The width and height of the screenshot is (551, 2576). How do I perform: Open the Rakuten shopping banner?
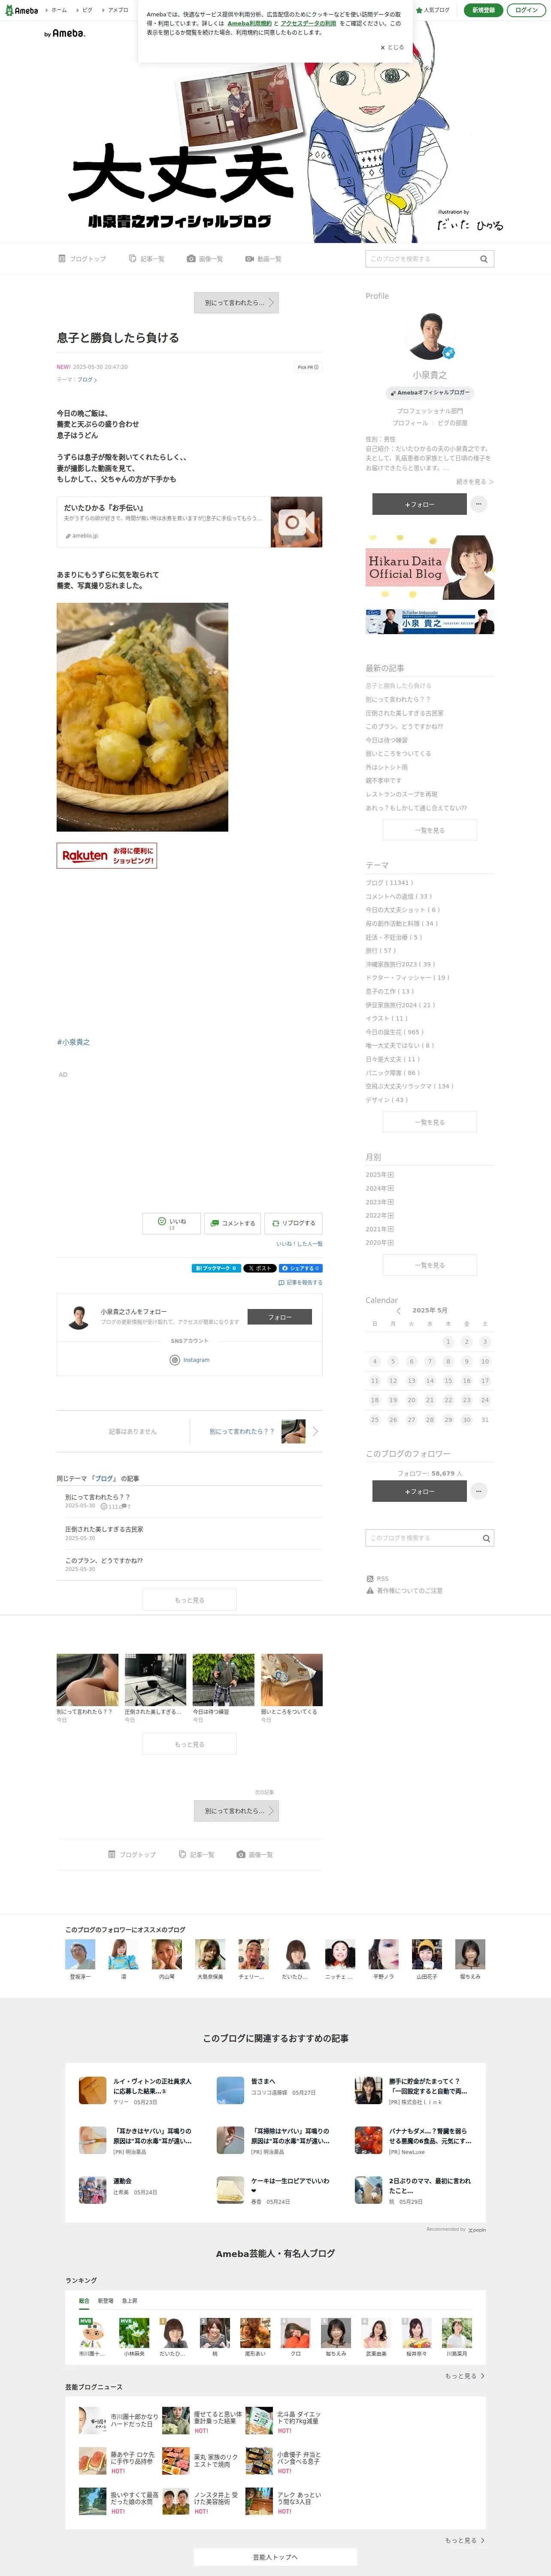click(107, 855)
